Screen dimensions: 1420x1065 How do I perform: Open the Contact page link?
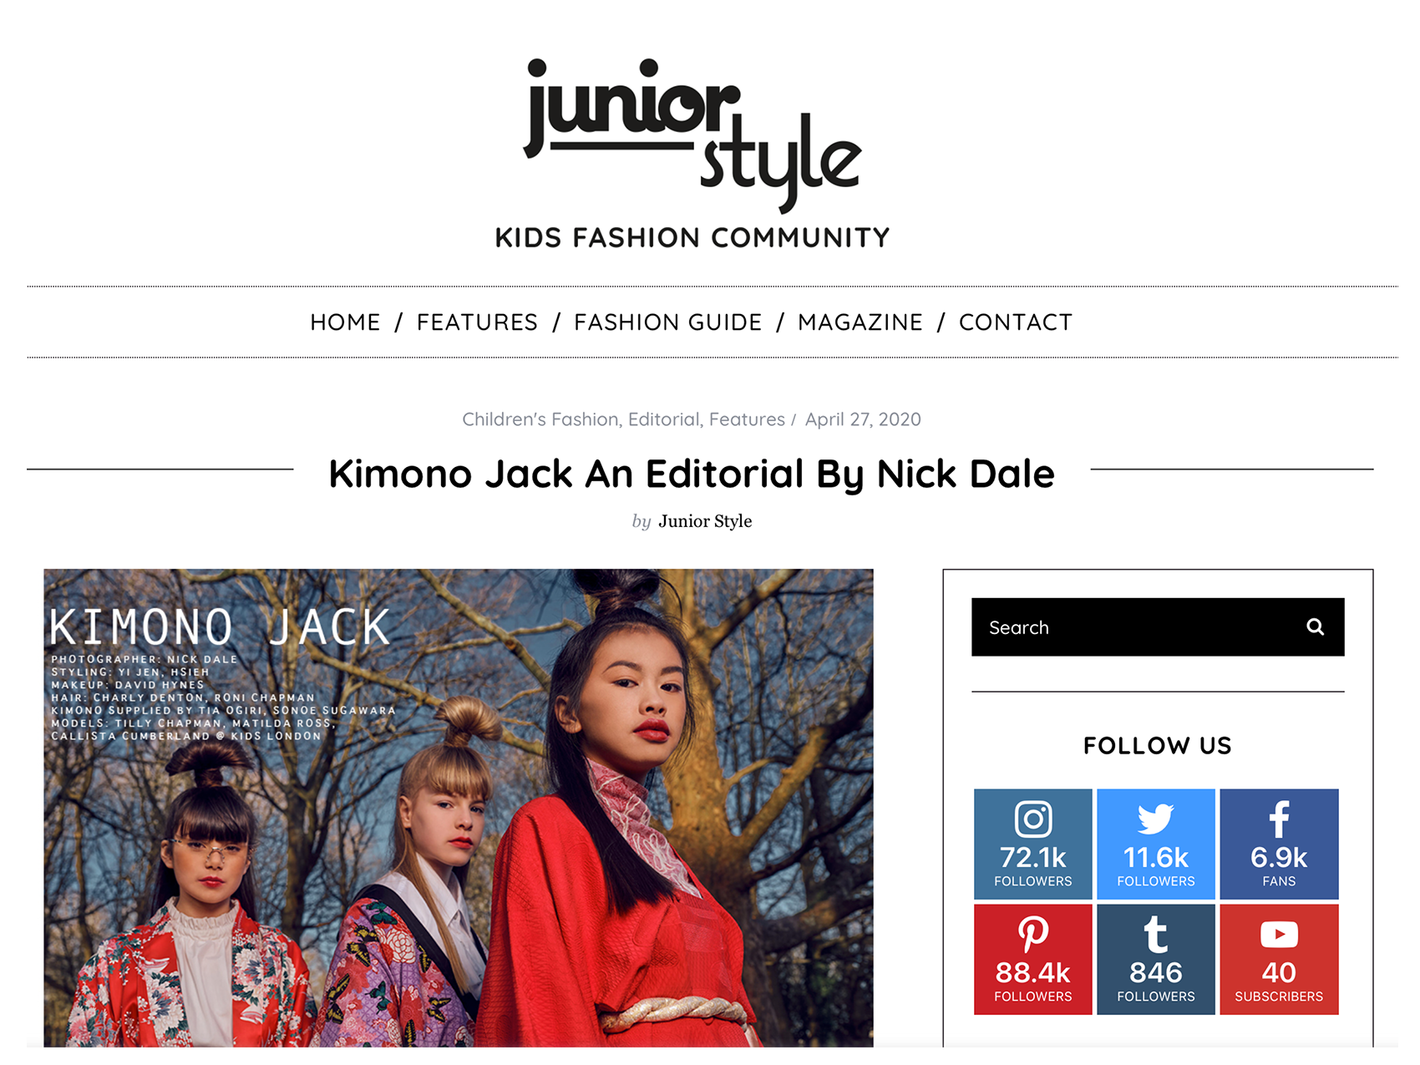click(1016, 322)
